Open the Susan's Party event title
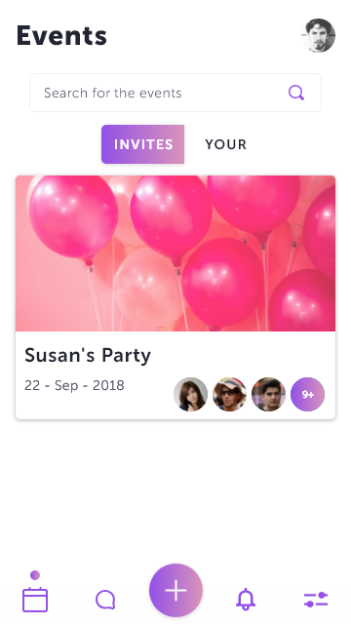Viewport: 351px width, 624px height. (x=88, y=355)
